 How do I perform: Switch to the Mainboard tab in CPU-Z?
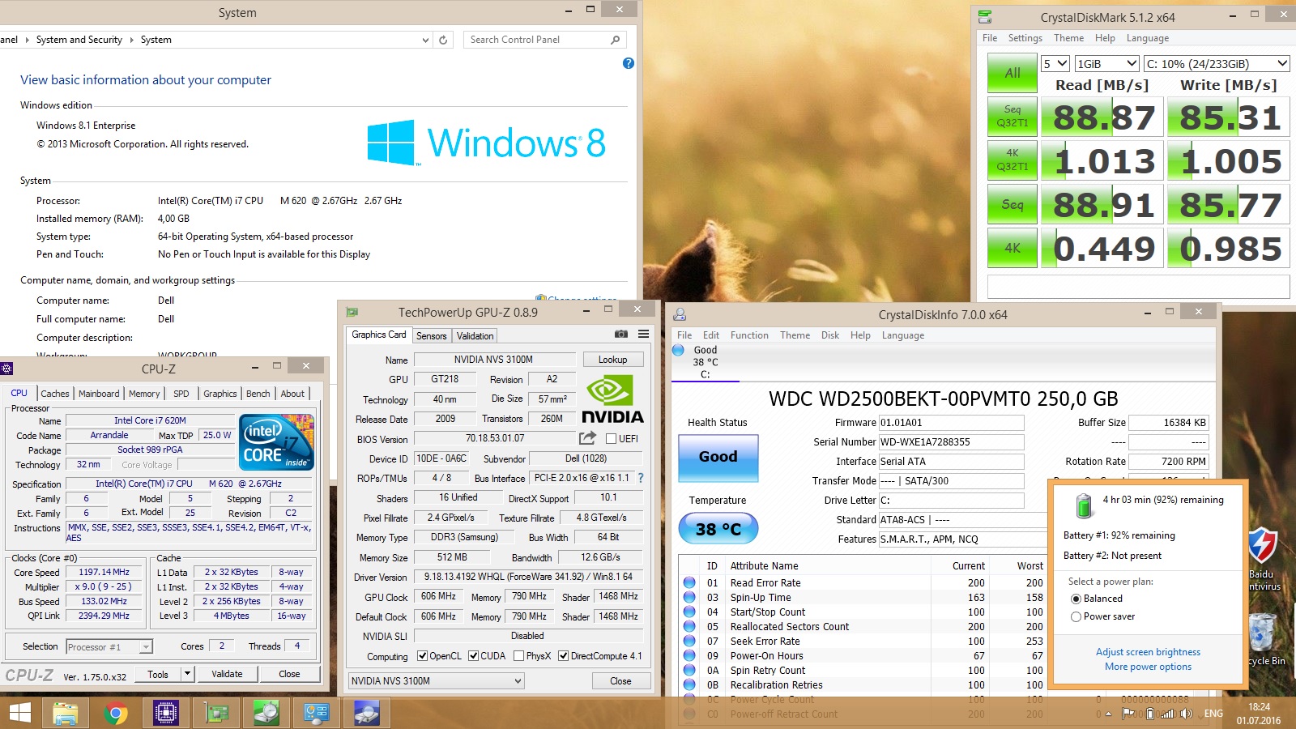tap(99, 394)
